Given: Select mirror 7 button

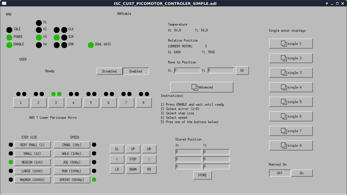Looking at the screenshot, I should 126,103.
